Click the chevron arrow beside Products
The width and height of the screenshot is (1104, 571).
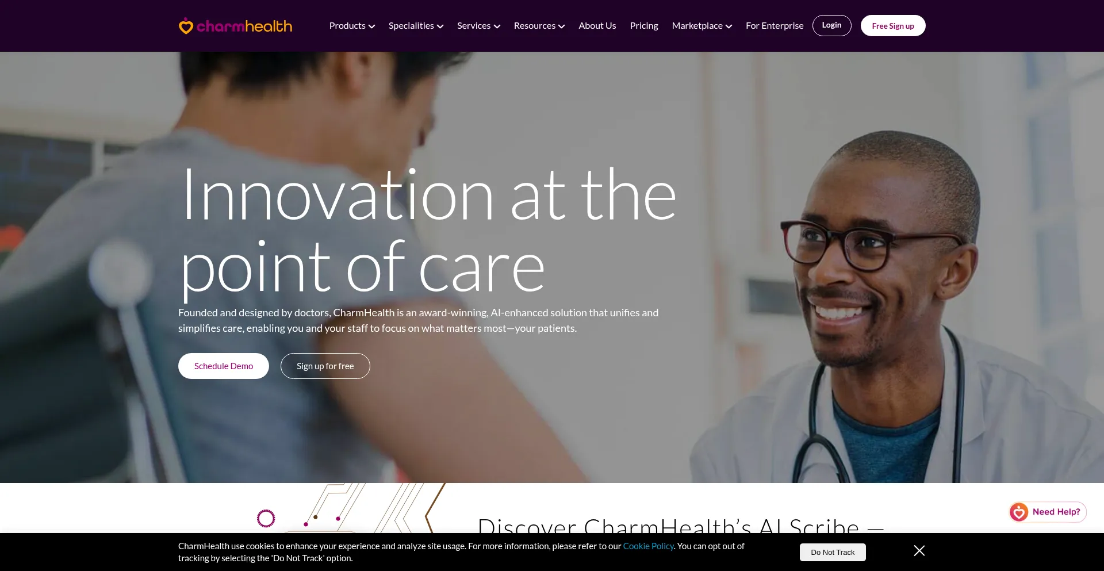tap(372, 26)
